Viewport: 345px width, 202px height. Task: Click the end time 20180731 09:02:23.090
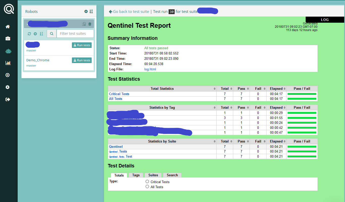(161, 59)
